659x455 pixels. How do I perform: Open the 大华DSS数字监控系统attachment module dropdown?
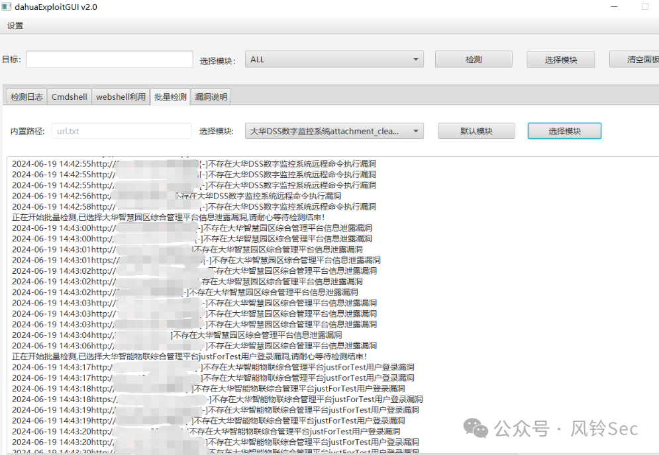coord(334,131)
